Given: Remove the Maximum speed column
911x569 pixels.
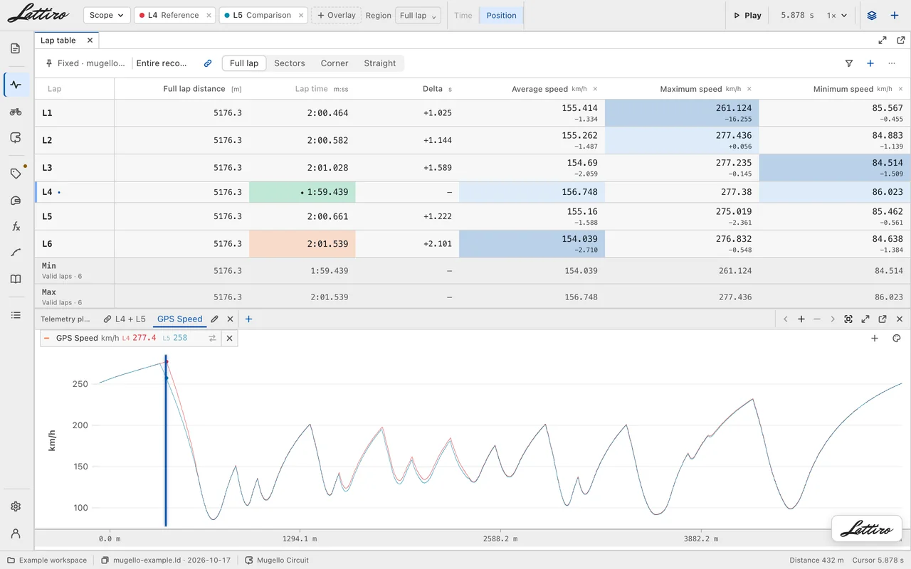Looking at the screenshot, I should click(x=749, y=89).
